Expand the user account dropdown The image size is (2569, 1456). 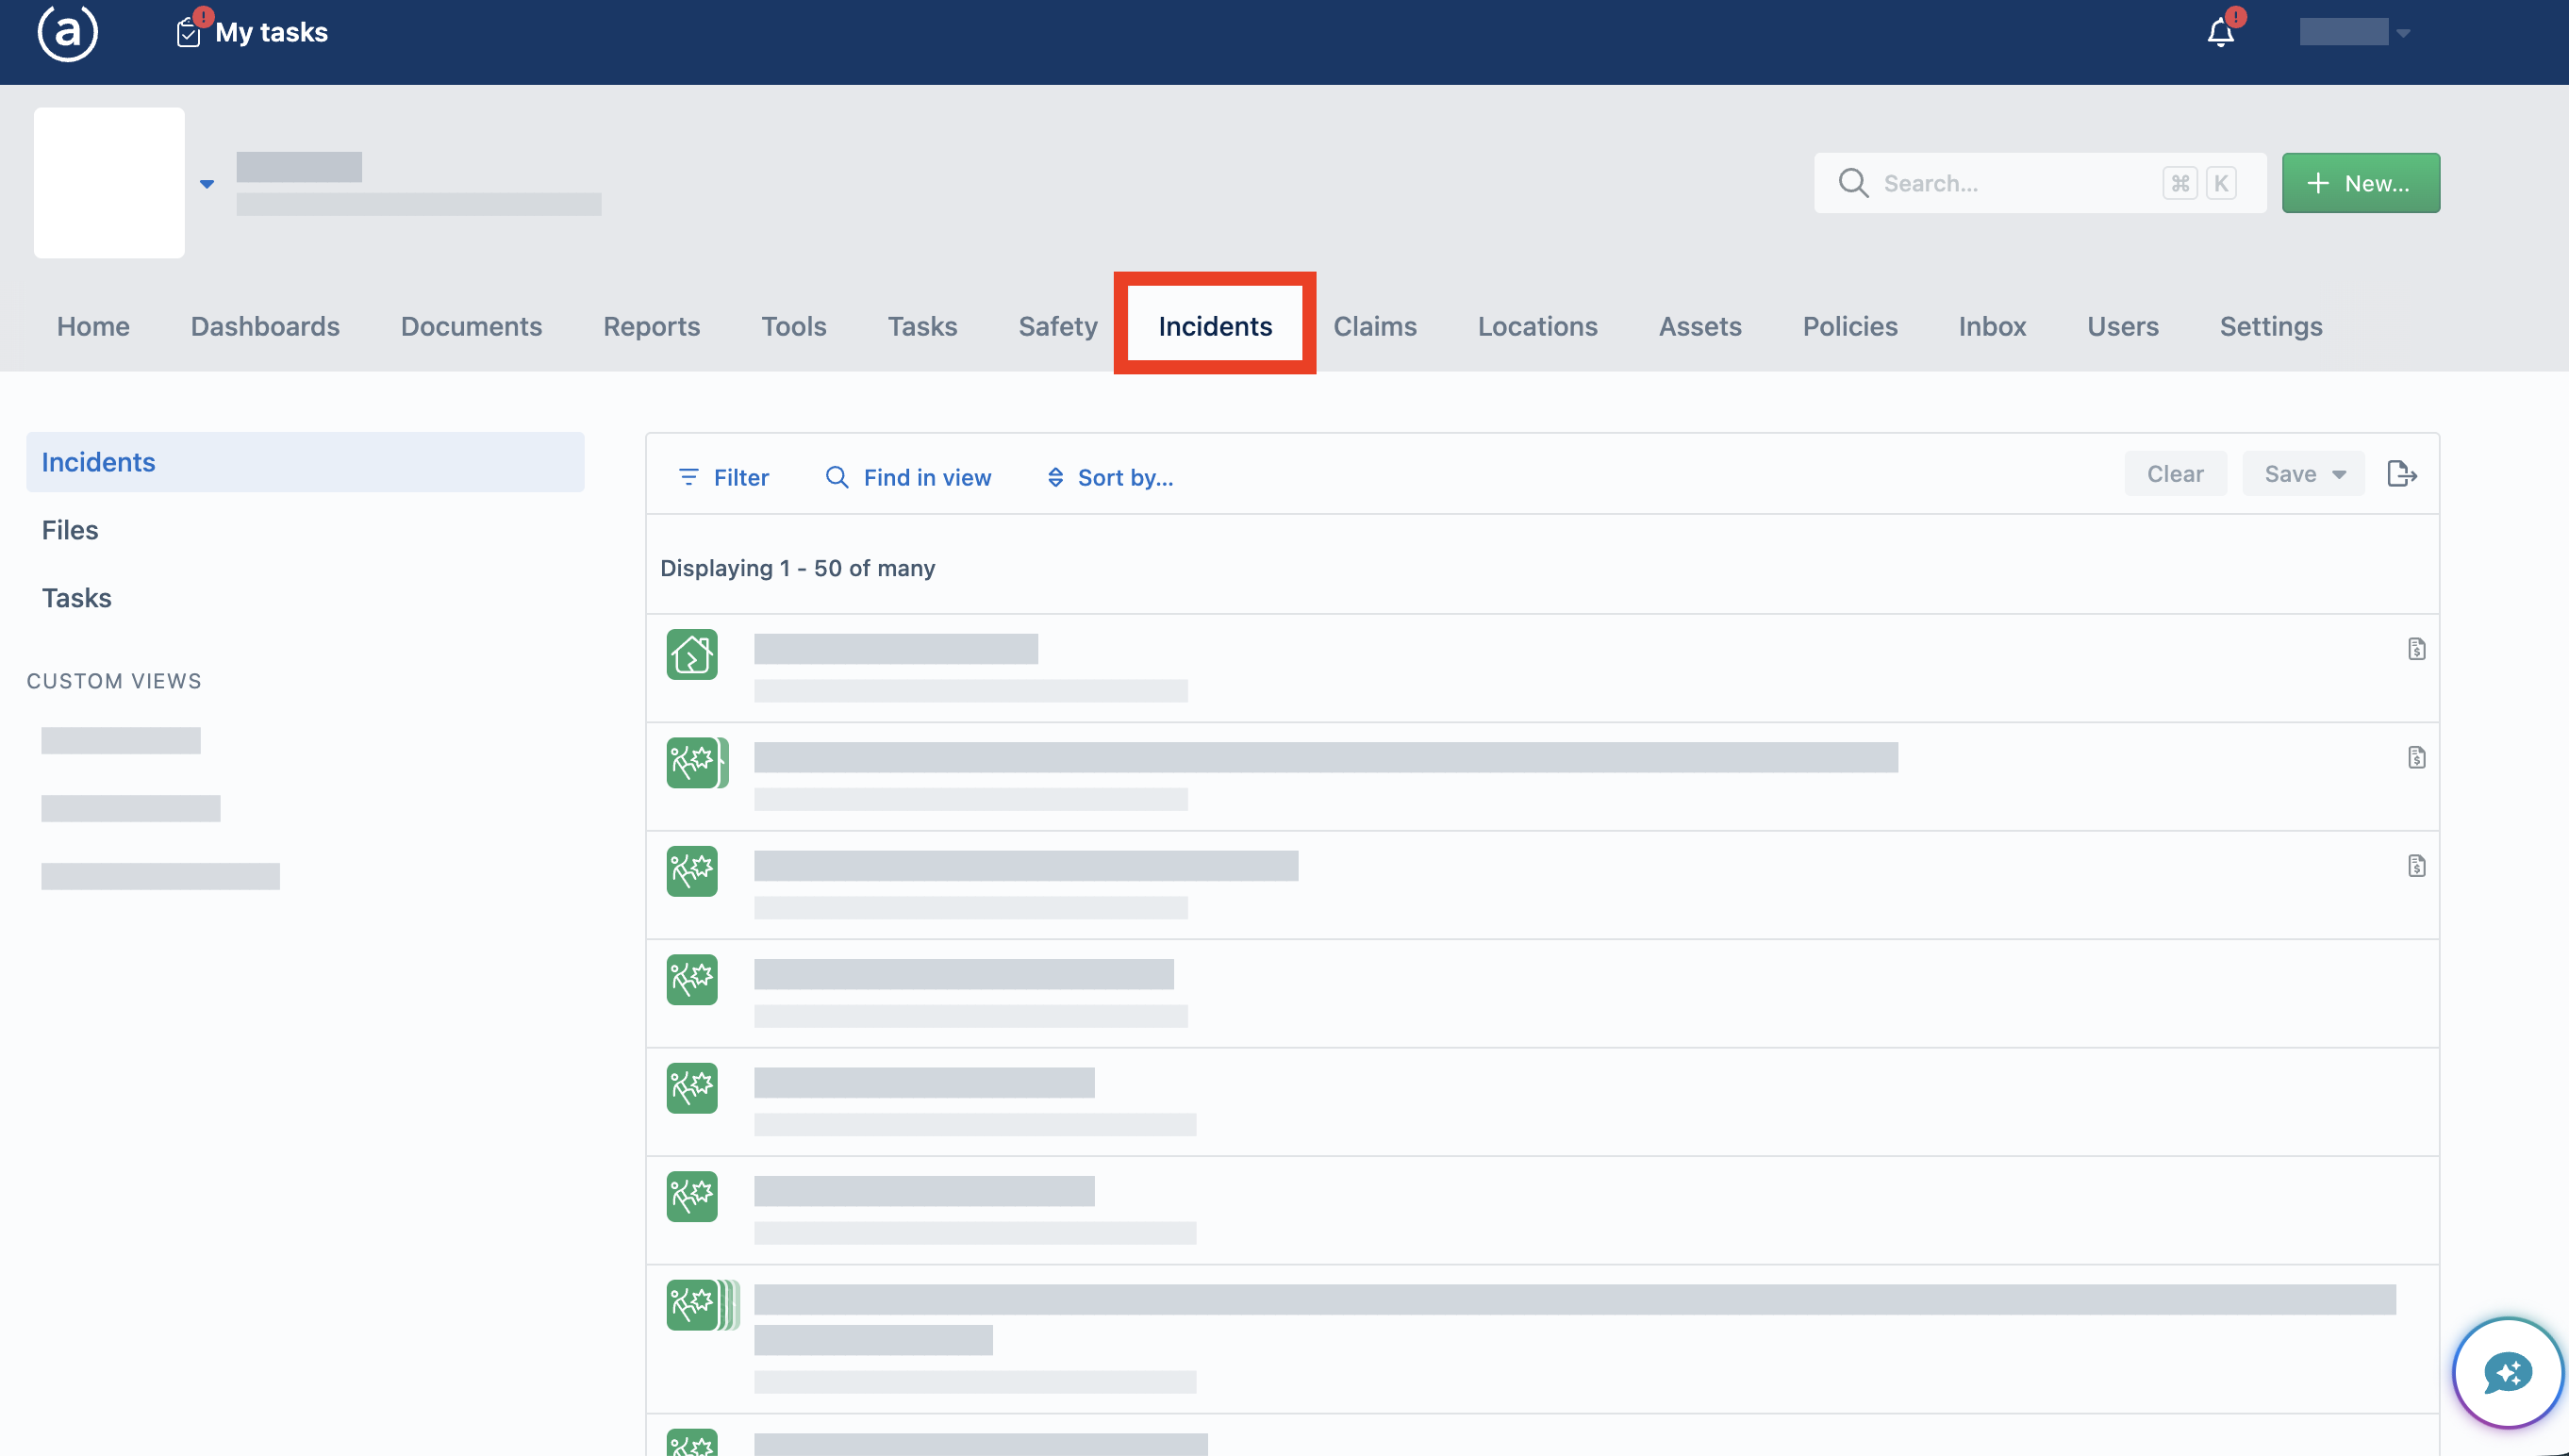[2354, 32]
